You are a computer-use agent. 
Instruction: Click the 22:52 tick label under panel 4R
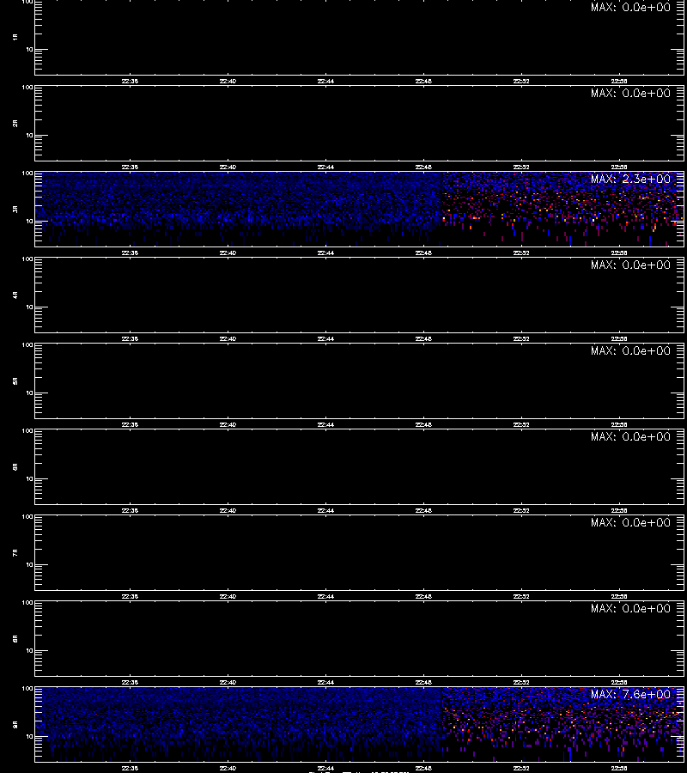tap(521, 338)
